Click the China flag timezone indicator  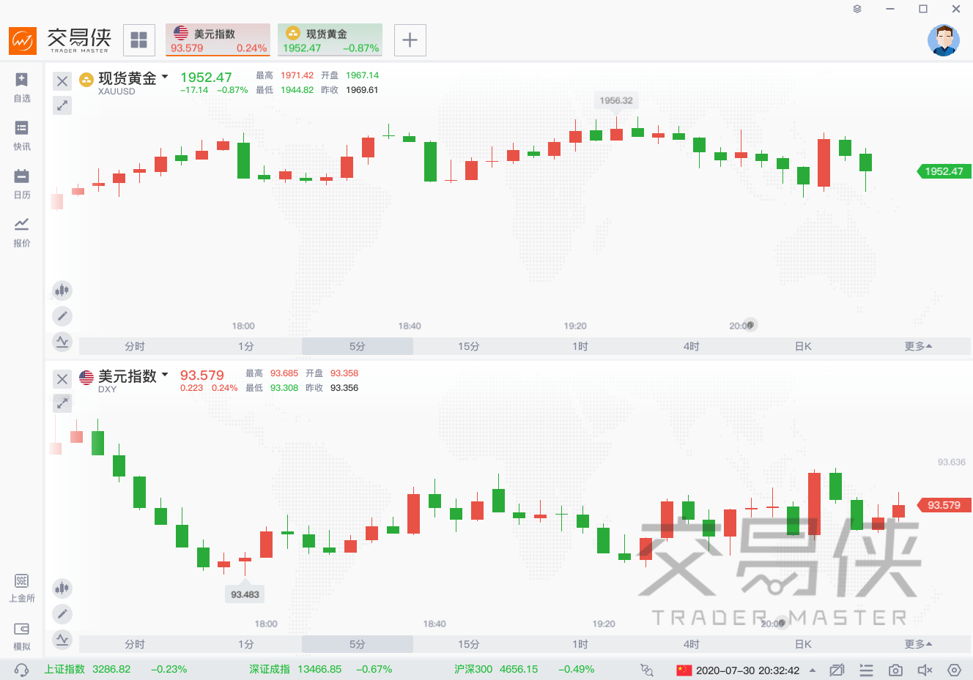tap(684, 670)
